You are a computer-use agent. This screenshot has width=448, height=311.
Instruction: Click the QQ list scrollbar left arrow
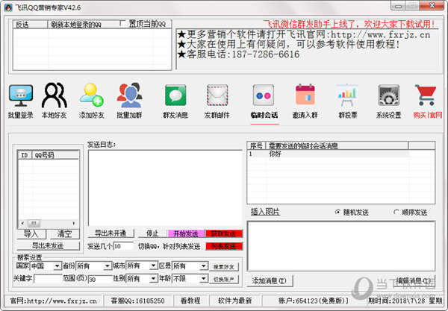pyautogui.click(x=22, y=223)
